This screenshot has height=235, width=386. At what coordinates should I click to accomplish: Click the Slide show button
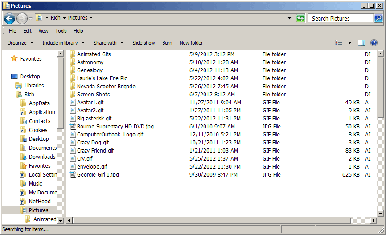pyautogui.click(x=144, y=43)
